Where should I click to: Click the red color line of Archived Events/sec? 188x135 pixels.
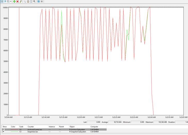pyautogui.click(x=14, y=129)
